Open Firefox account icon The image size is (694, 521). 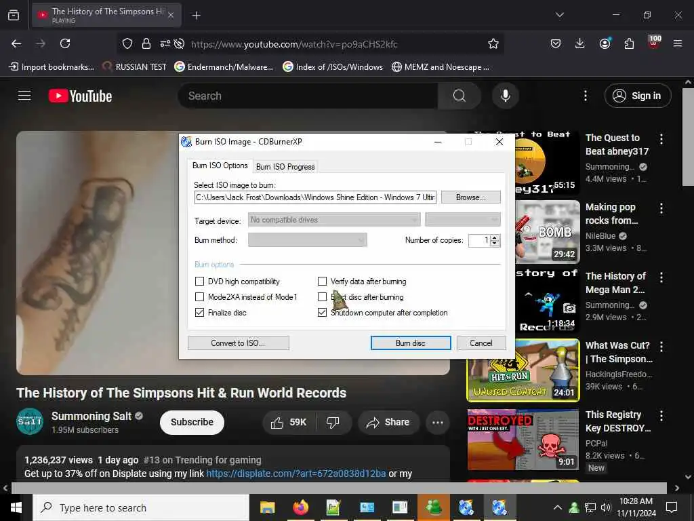605,43
